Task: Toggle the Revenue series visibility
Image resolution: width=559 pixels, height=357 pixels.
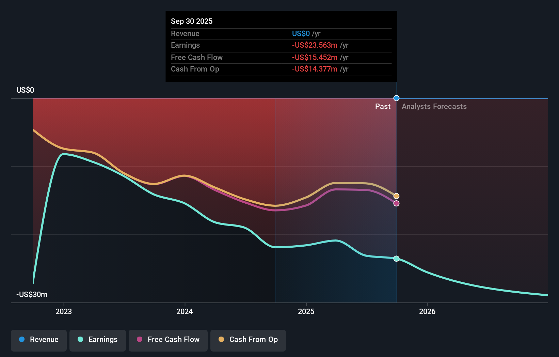Action: click(x=38, y=340)
